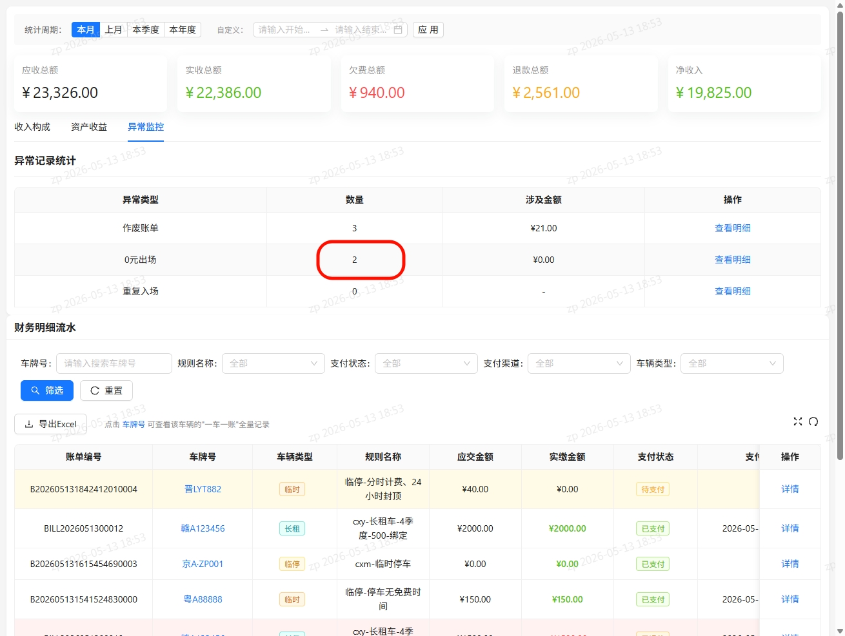Click the 导出Excel button
This screenshot has width=845, height=636.
50,424
